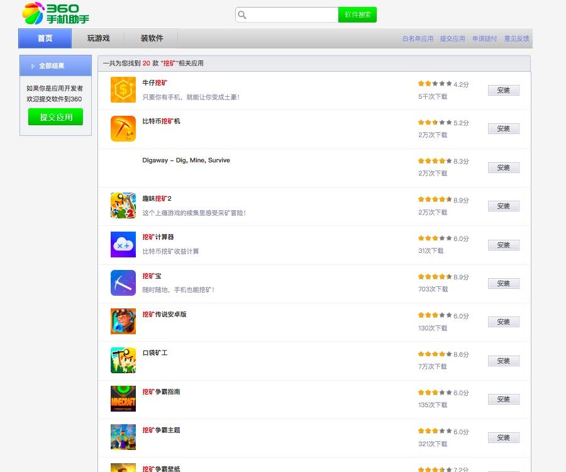The width and height of the screenshot is (566, 472).
Task: Select the 首页 tab
Action: pos(45,38)
